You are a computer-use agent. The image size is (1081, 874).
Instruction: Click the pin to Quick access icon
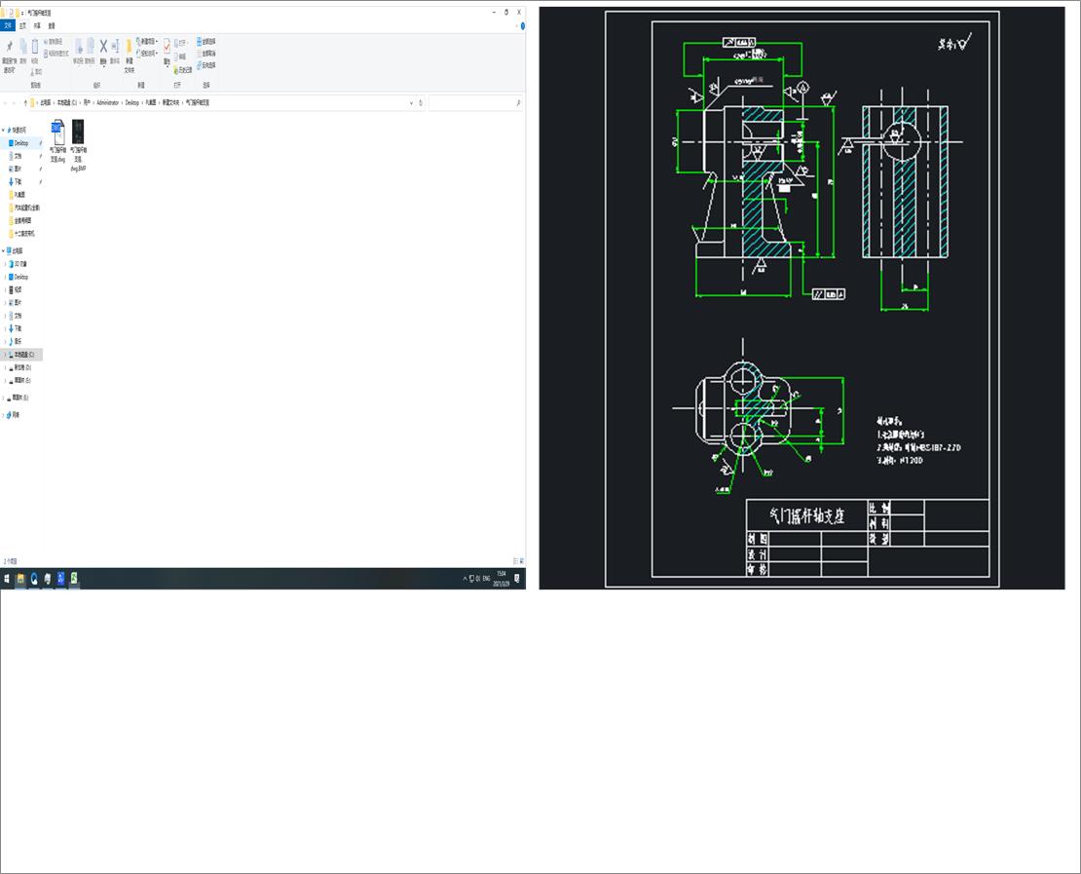[x=9, y=47]
